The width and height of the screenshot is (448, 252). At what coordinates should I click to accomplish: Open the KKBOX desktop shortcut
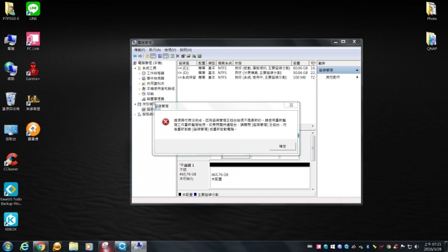[11, 222]
